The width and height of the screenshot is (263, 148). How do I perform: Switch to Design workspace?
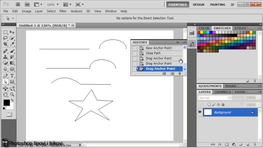click(198, 5)
